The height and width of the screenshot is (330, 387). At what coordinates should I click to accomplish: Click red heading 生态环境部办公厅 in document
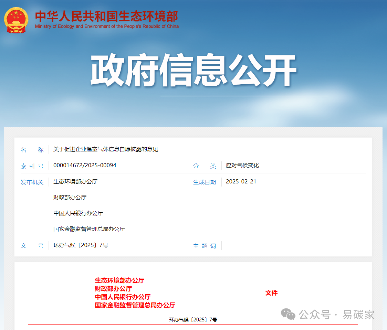[x=119, y=280]
